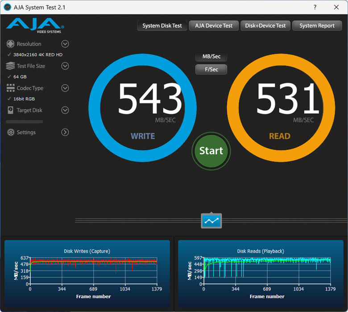The height and width of the screenshot is (312, 348).
Task: Click the Settings gear icon
Action: click(x=11, y=132)
